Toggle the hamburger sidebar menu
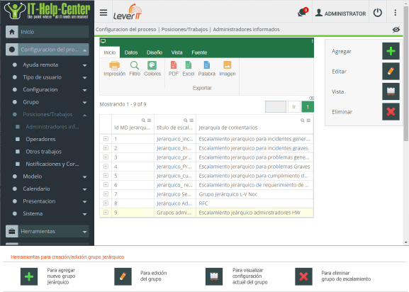Viewport: 409px width, 292px height. [x=103, y=13]
